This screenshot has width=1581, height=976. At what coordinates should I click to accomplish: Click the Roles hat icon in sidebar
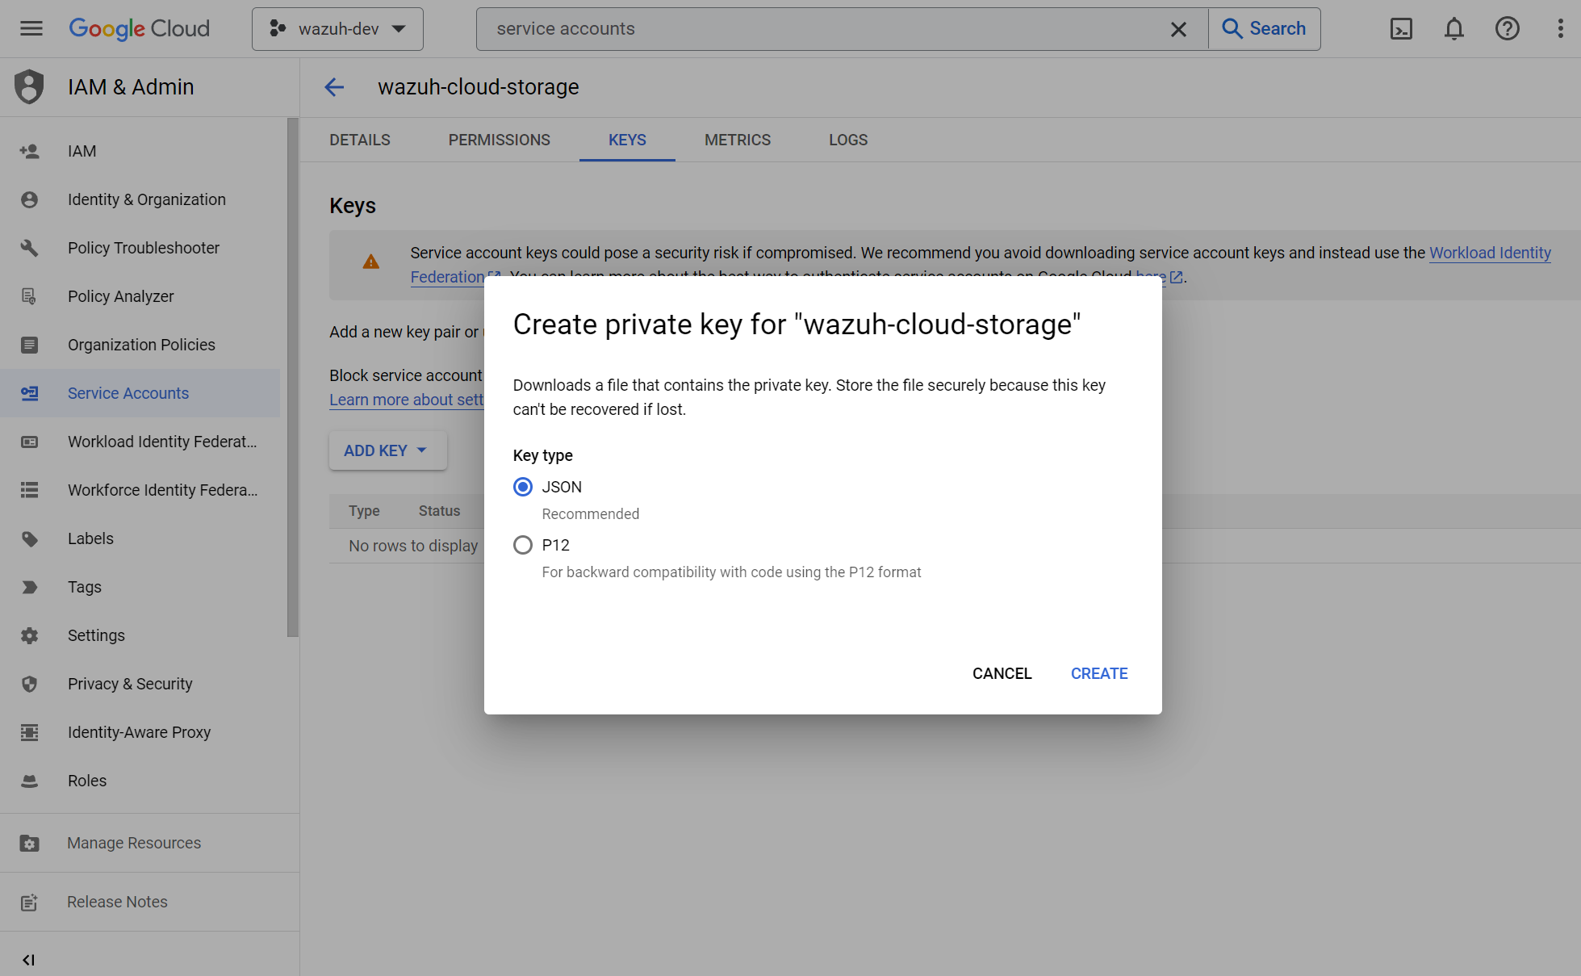click(30, 781)
